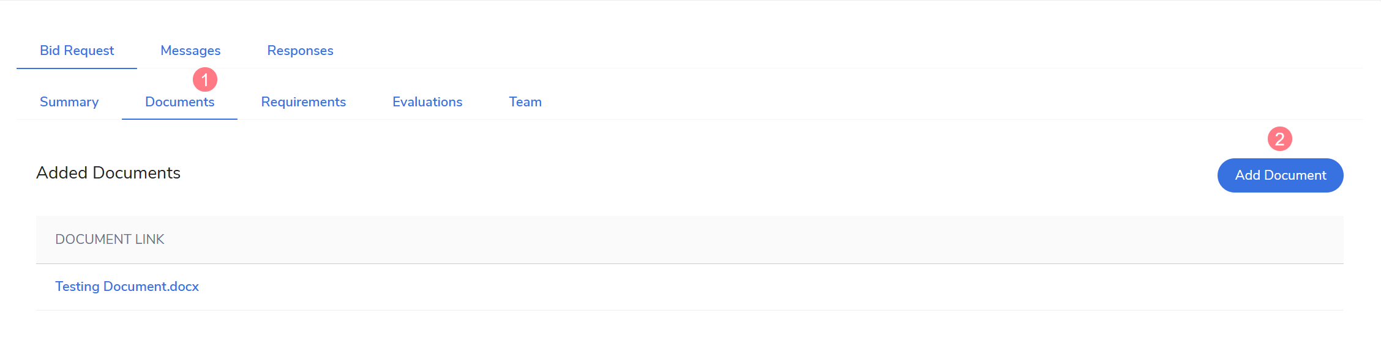Image resolution: width=1381 pixels, height=338 pixels.
Task: View the Evaluations sub-tab
Action: pos(427,102)
